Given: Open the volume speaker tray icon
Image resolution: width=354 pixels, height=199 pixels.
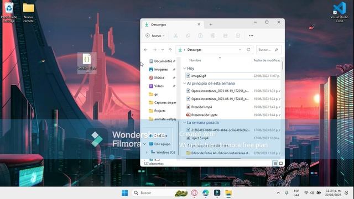Looking at the screenshot, I should (x=312, y=193).
